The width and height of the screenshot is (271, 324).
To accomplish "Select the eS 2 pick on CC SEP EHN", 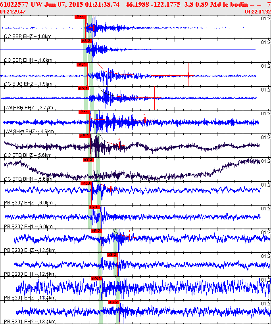I will pos(86,41).
